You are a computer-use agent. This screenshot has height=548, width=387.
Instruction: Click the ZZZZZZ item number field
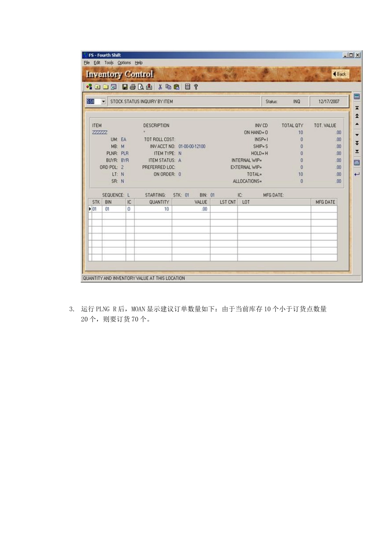click(100, 133)
